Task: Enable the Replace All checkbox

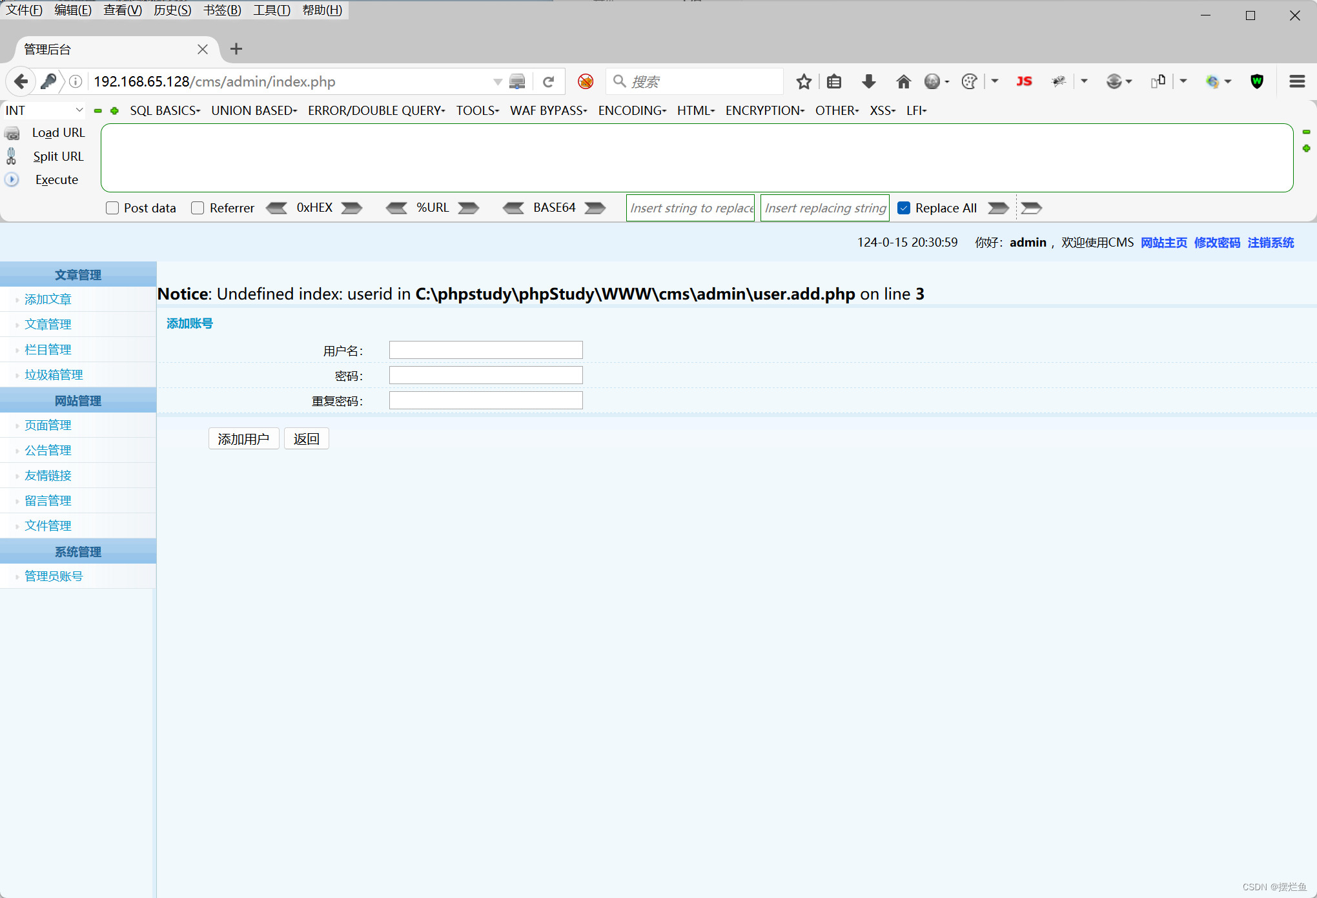Action: [902, 207]
